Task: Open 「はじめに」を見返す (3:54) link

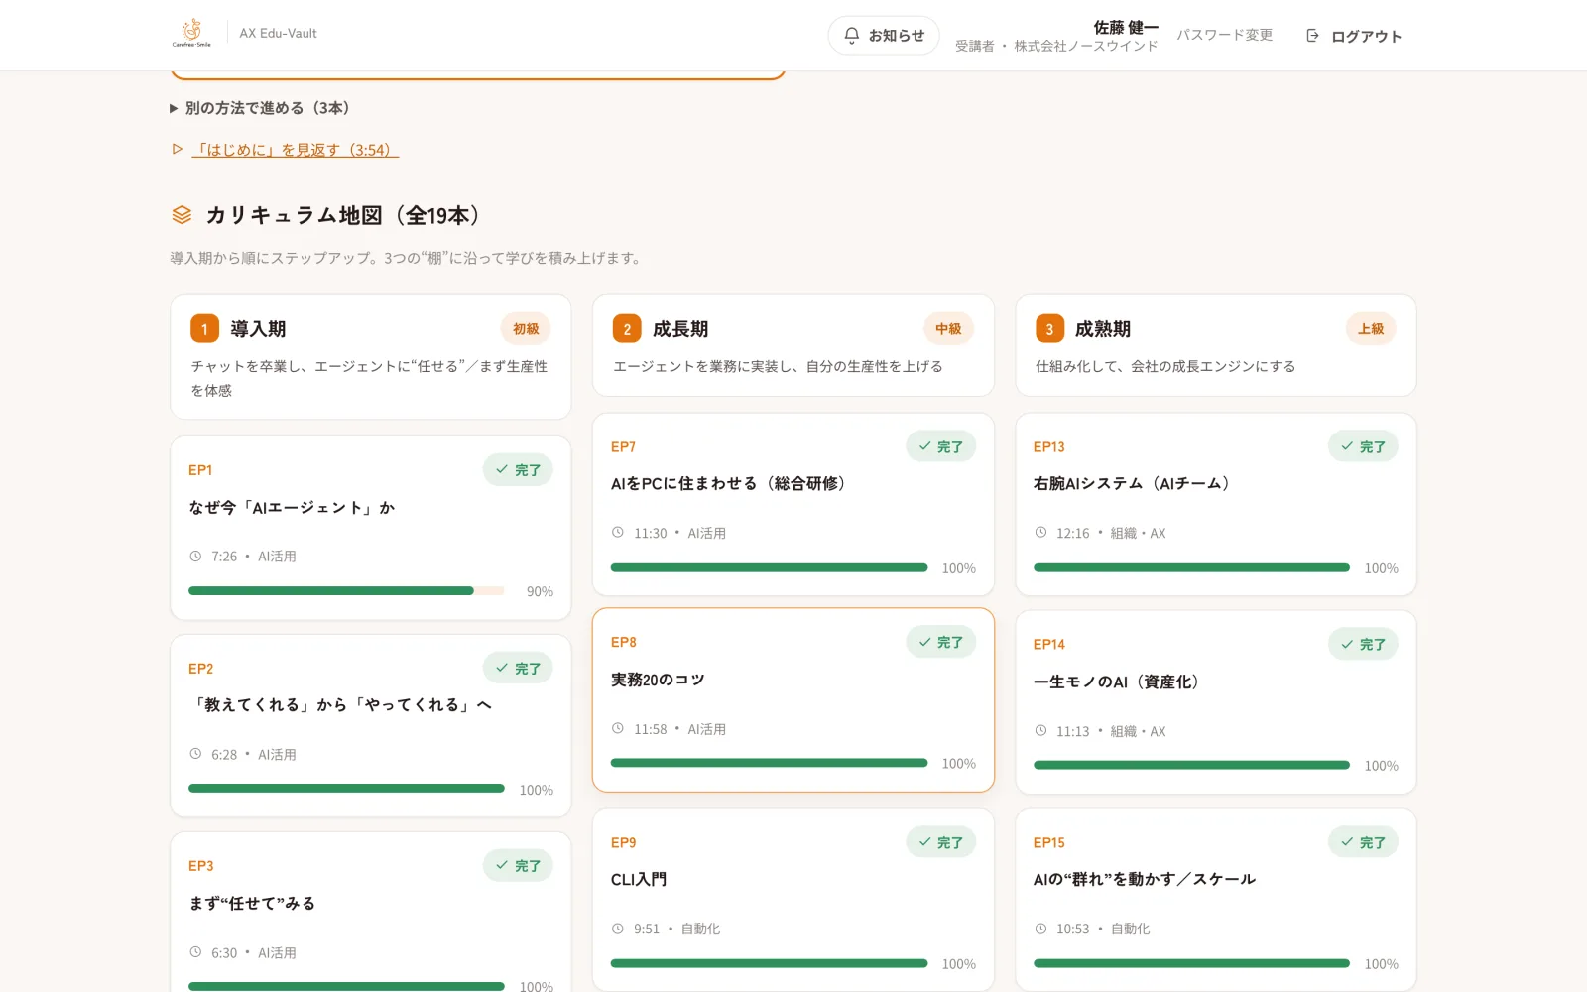Action: click(296, 150)
